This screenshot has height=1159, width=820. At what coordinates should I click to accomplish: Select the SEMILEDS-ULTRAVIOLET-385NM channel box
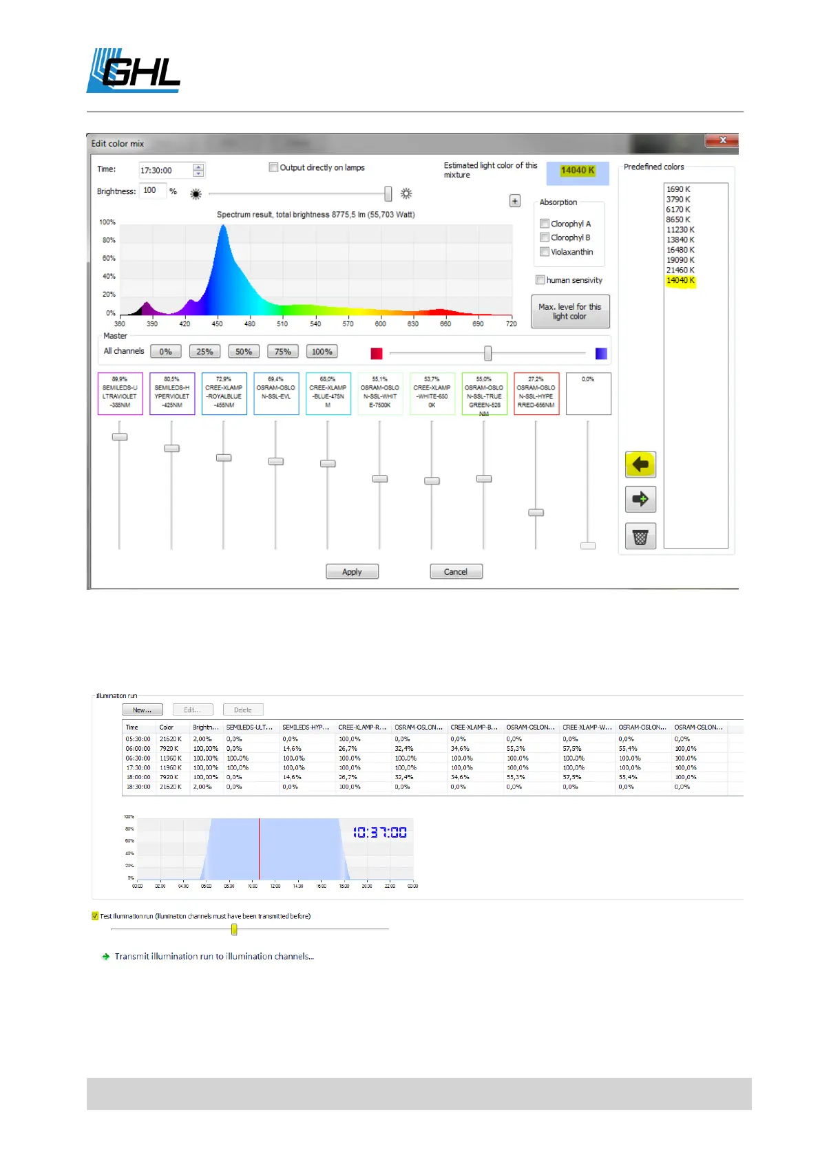[x=120, y=393]
